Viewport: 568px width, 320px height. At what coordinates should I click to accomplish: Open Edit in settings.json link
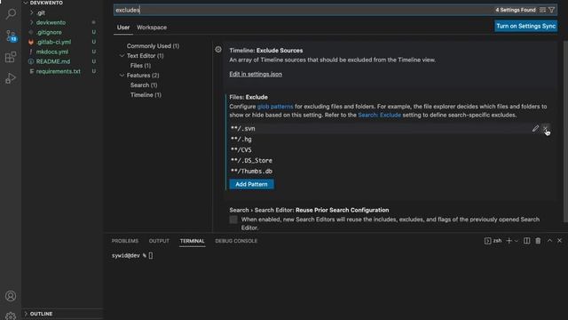[x=256, y=74]
